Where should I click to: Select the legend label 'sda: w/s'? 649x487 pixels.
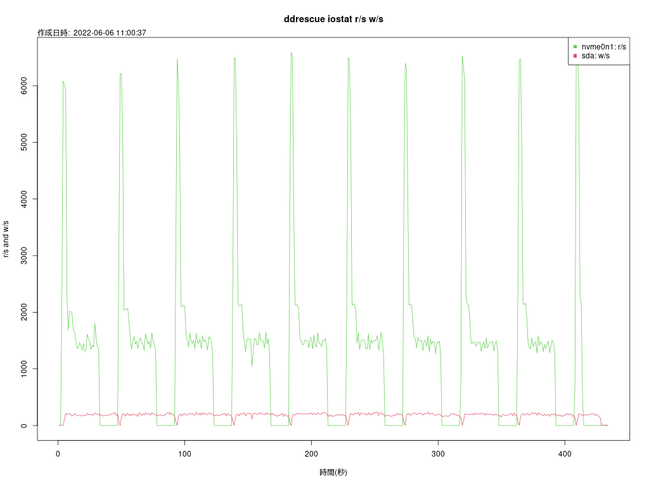[x=595, y=56]
